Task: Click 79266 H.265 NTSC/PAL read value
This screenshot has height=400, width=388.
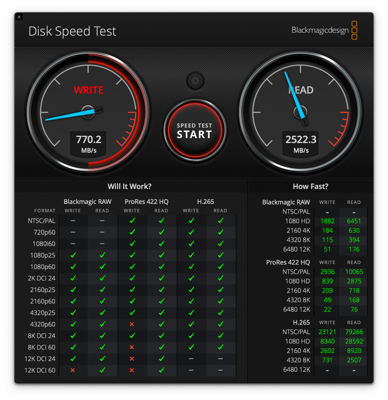Action: [354, 332]
